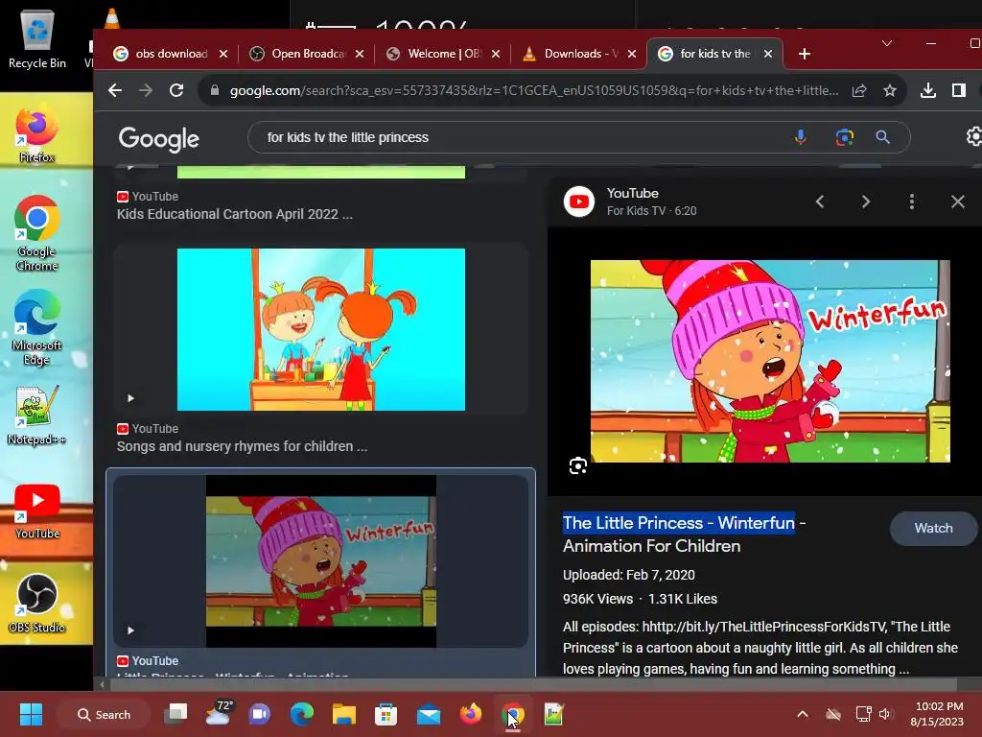Close the obs download tab
Screen dimensions: 982x737
click(223, 54)
